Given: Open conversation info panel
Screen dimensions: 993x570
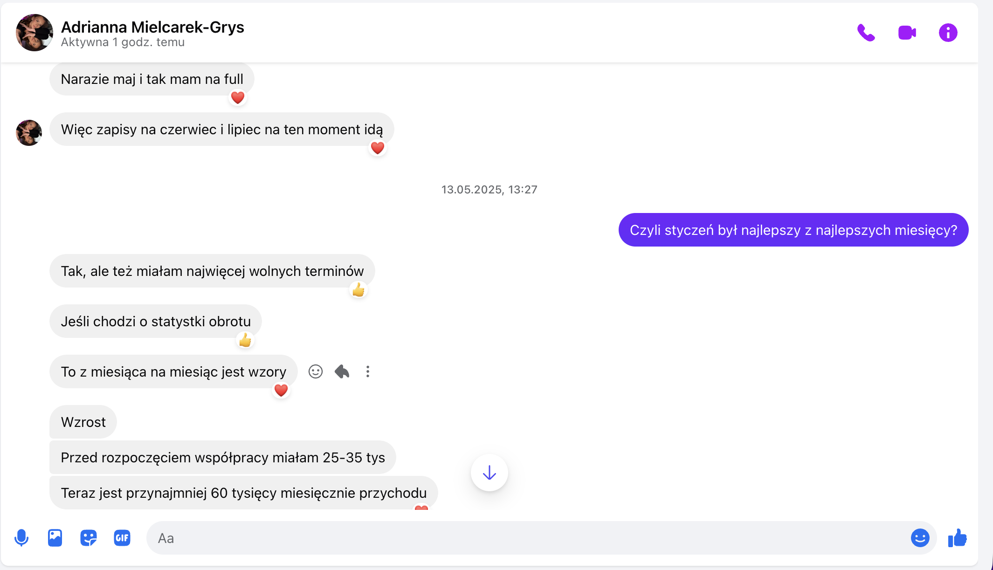Looking at the screenshot, I should point(948,33).
